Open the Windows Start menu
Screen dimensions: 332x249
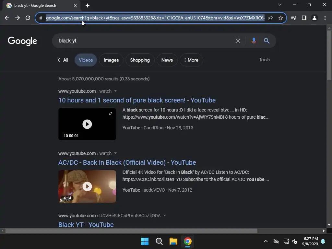145,241
